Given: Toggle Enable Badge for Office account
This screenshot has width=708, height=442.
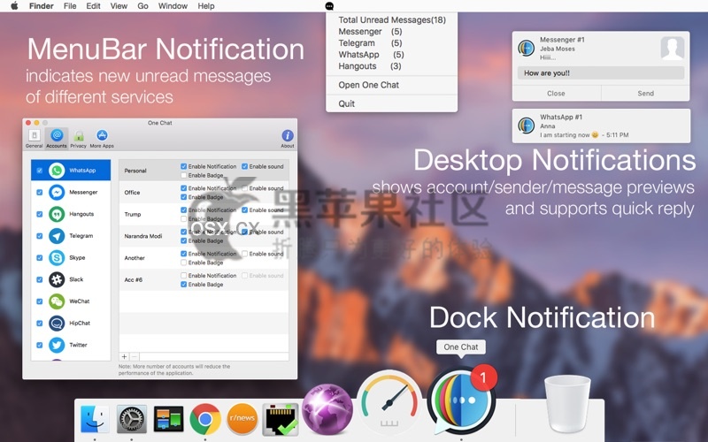Looking at the screenshot, I should (184, 197).
